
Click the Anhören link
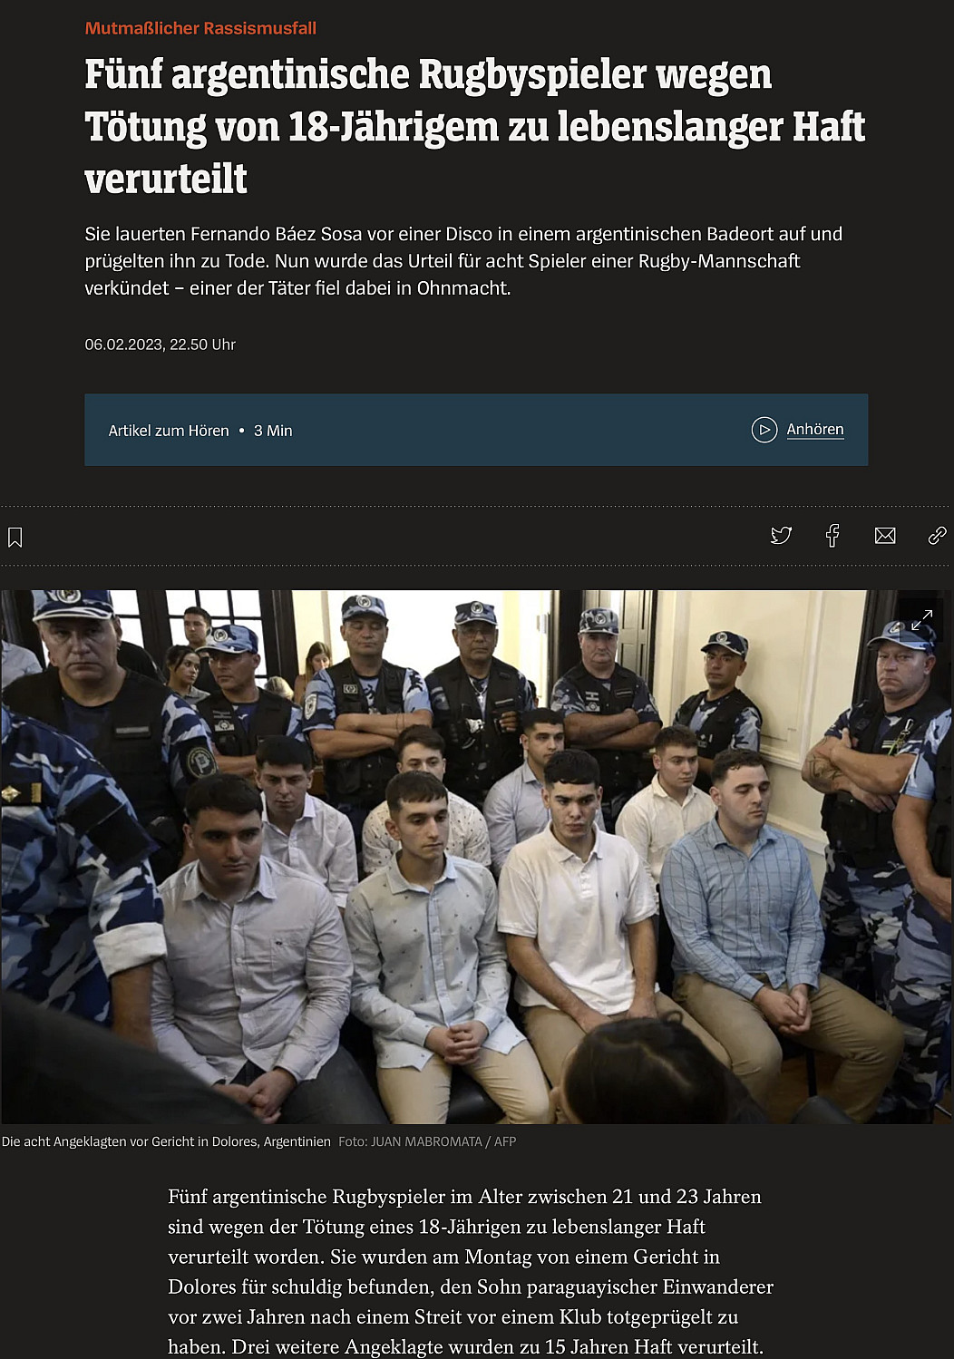(815, 430)
